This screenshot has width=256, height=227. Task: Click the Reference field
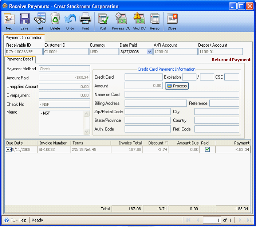point(224,103)
